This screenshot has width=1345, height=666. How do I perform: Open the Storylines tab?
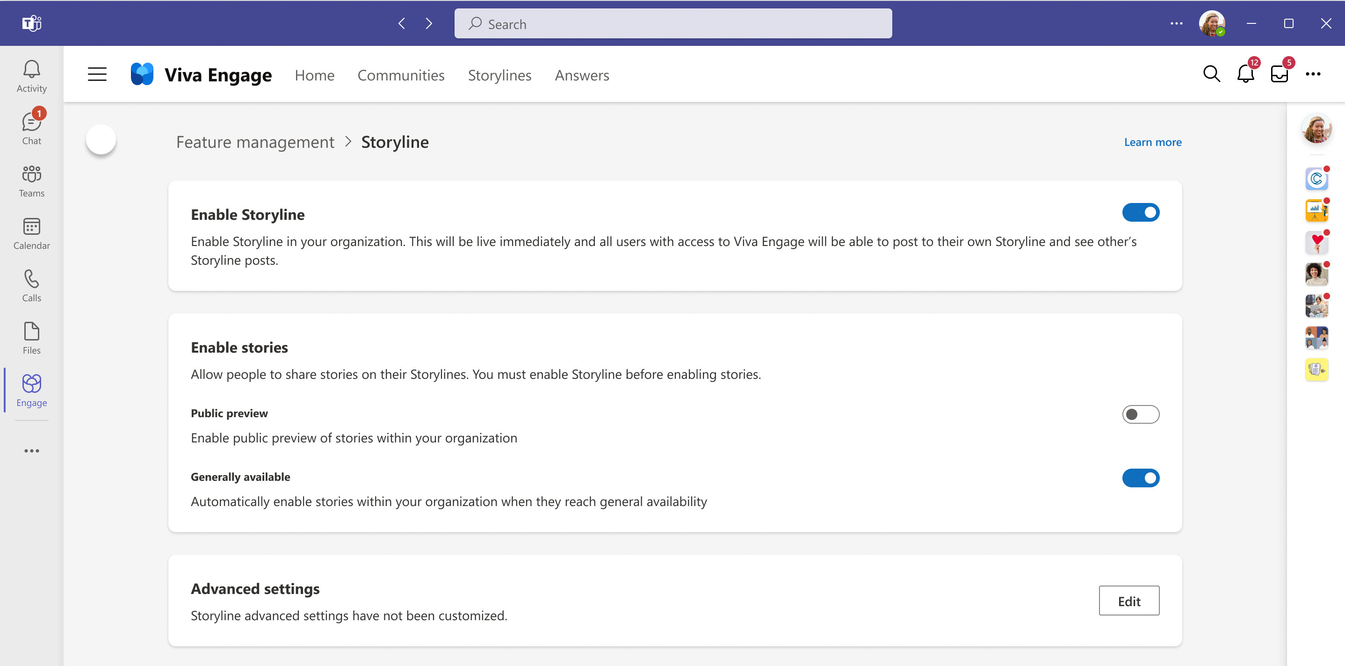(x=499, y=75)
